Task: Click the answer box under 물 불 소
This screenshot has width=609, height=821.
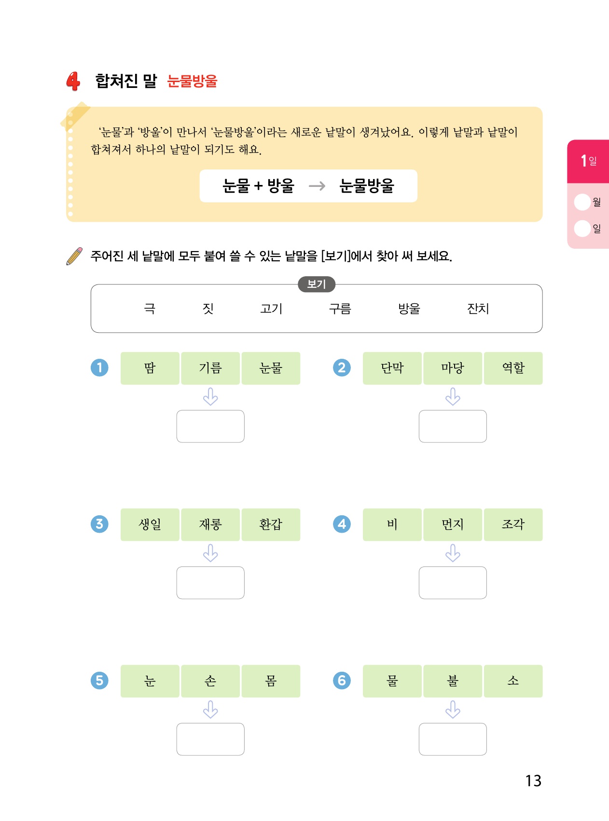Action: point(453,739)
